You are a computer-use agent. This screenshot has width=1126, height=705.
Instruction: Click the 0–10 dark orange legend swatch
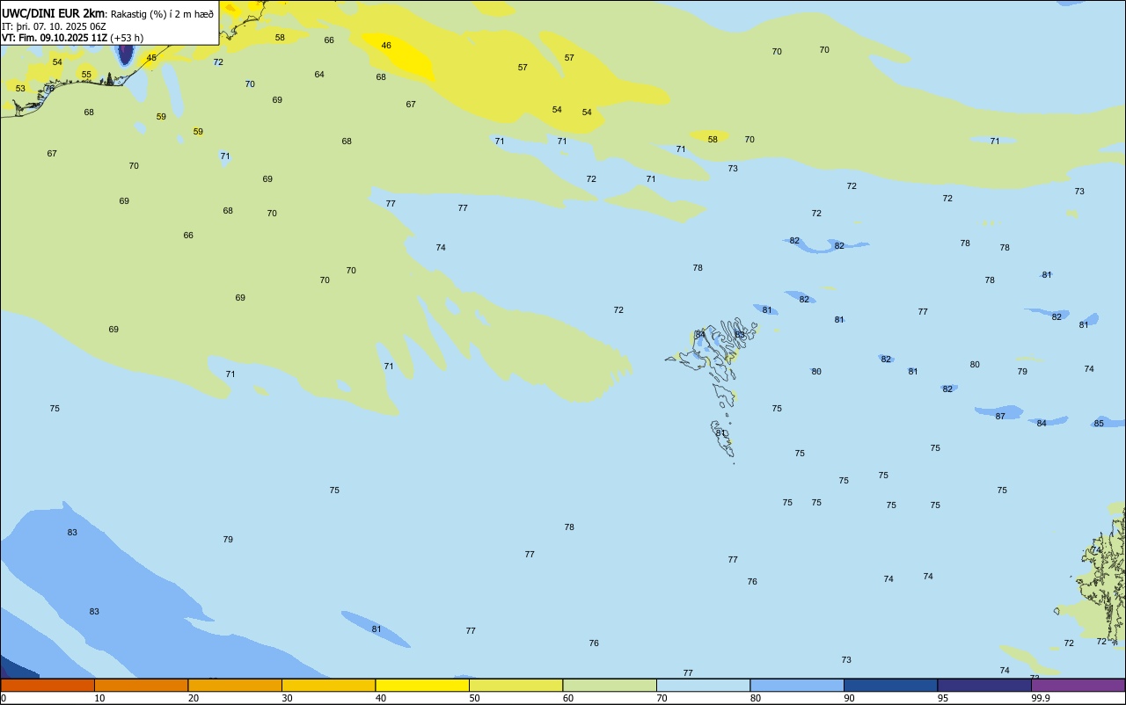click(48, 685)
